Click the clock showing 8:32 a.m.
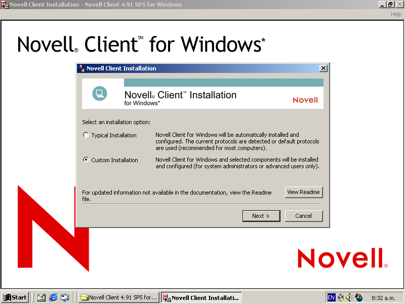Viewport: 405px width, 304px height. click(383, 298)
